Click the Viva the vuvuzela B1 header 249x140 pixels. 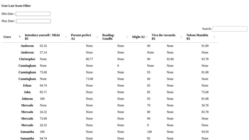pyautogui.click(x=163, y=37)
